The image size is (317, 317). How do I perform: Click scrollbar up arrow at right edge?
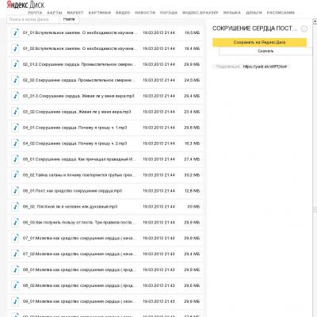pyautogui.click(x=315, y=21)
